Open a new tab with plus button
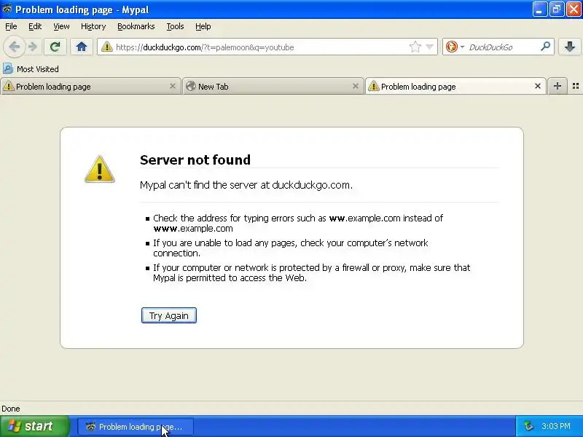583x437 pixels. (x=557, y=86)
